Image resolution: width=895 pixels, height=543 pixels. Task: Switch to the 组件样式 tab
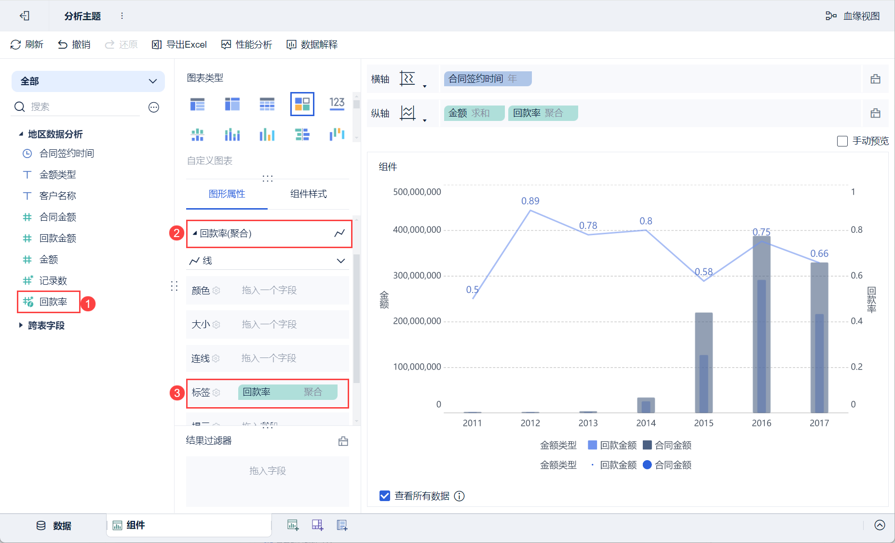click(309, 194)
